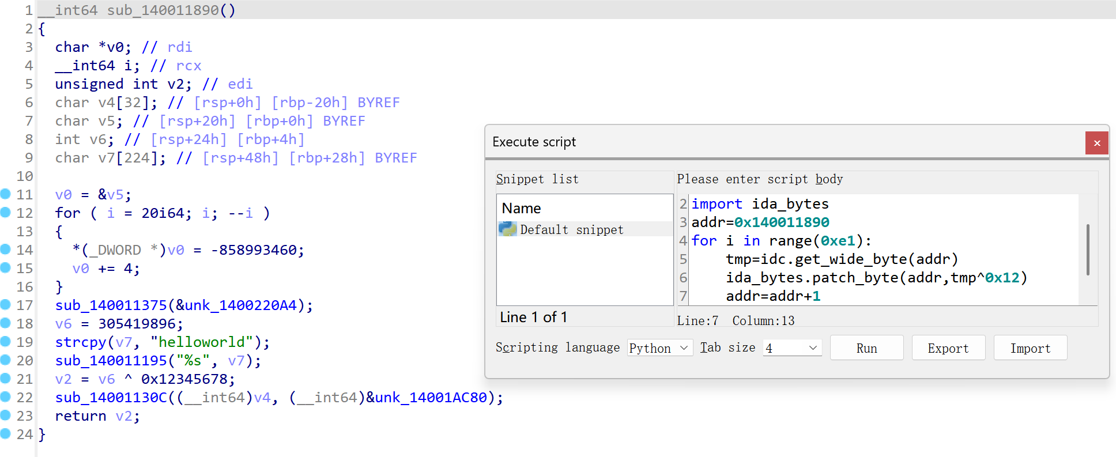Toggle the breakpoint dot on line 20
This screenshot has height=457, width=1116.
point(6,360)
